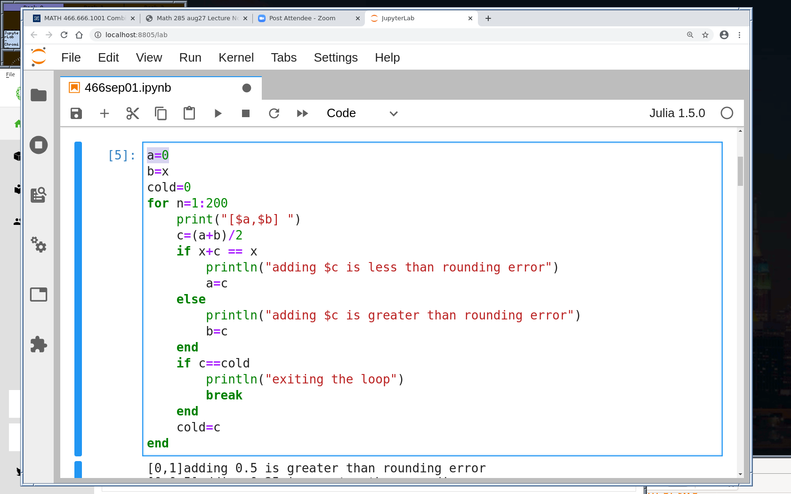Interrupt the kernel with stop button
Viewport: 791px width, 494px height.
click(246, 113)
